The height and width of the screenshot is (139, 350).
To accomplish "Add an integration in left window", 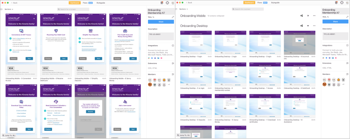I will [x=173, y=46].
